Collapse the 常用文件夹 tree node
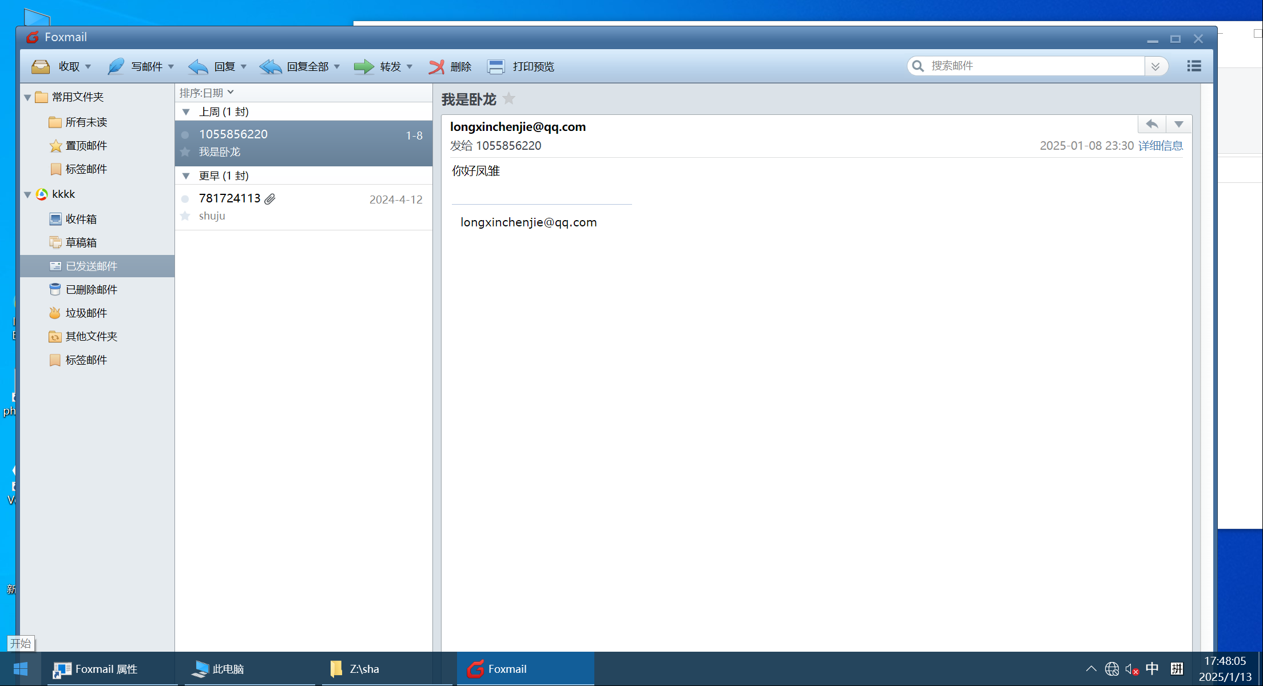This screenshot has width=1263, height=686. point(27,98)
